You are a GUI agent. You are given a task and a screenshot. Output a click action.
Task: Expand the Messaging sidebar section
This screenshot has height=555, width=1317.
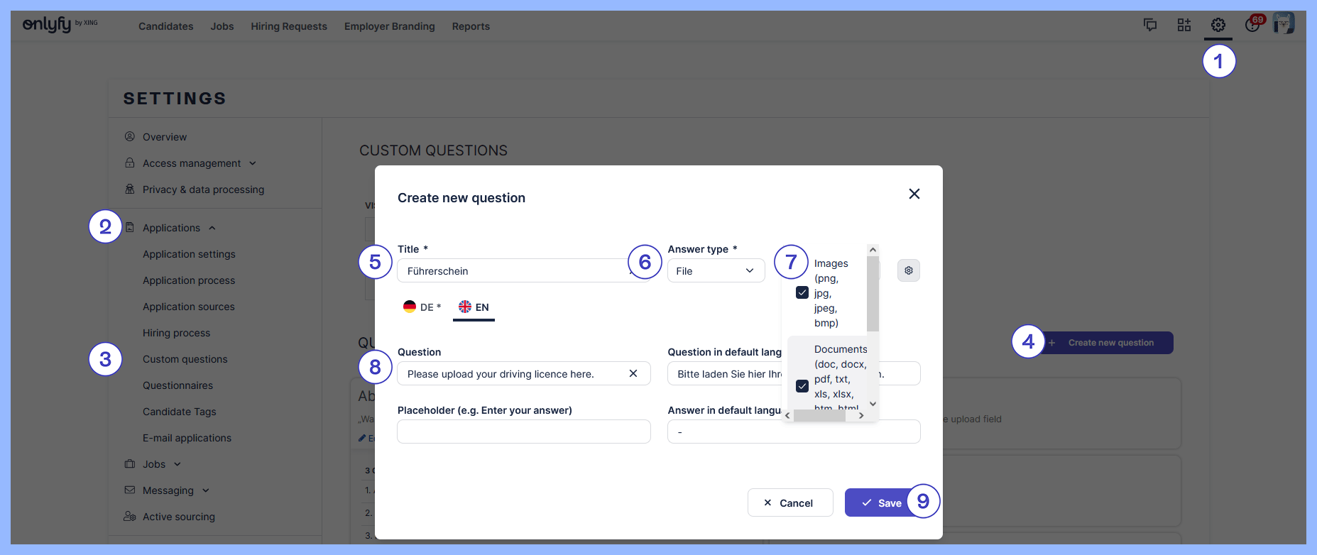coord(205,490)
